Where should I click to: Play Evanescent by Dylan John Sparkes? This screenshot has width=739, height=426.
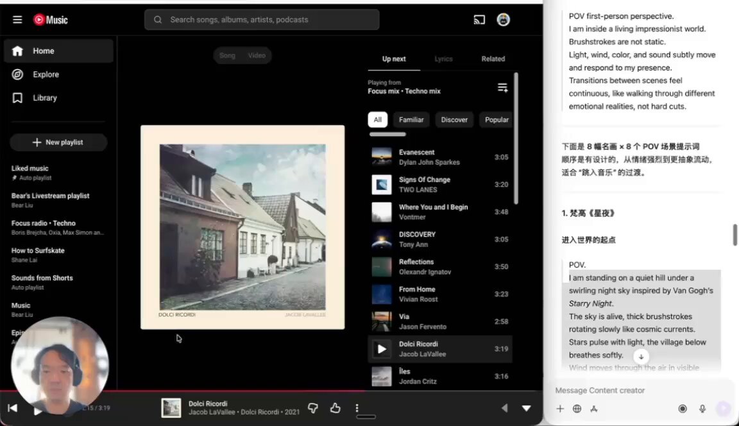tap(439, 157)
